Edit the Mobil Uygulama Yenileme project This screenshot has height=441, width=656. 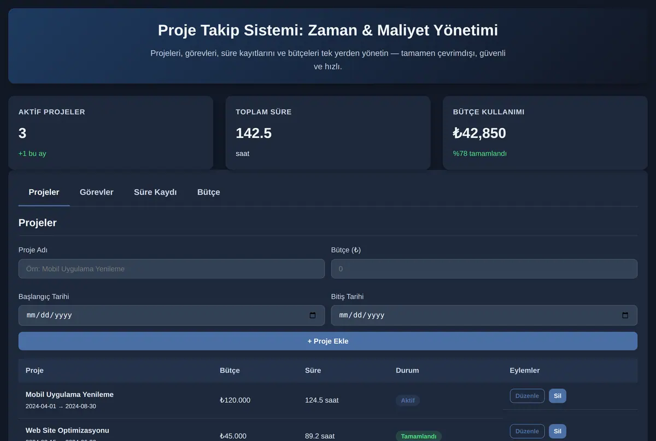click(x=528, y=396)
